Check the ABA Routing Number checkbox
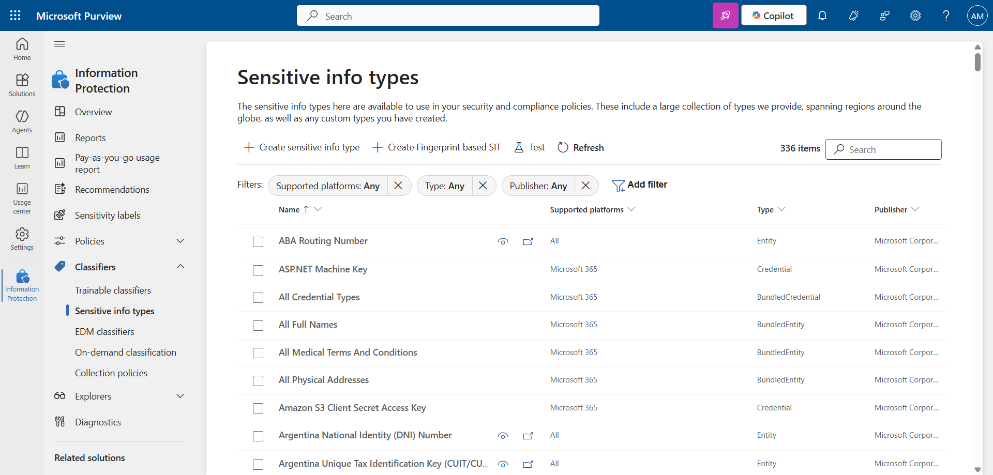This screenshot has width=993, height=475. click(258, 242)
